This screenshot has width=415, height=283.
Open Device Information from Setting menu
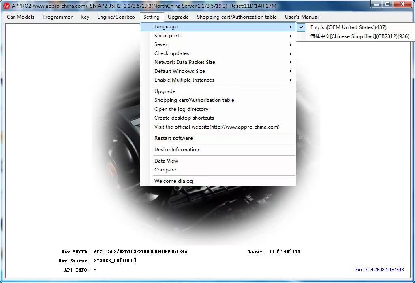177,150
